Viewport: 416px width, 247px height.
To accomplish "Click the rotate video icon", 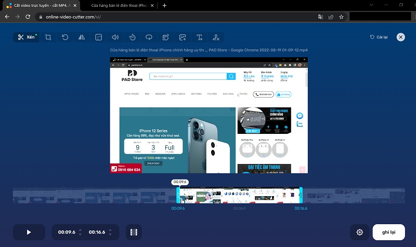I will tap(65, 37).
